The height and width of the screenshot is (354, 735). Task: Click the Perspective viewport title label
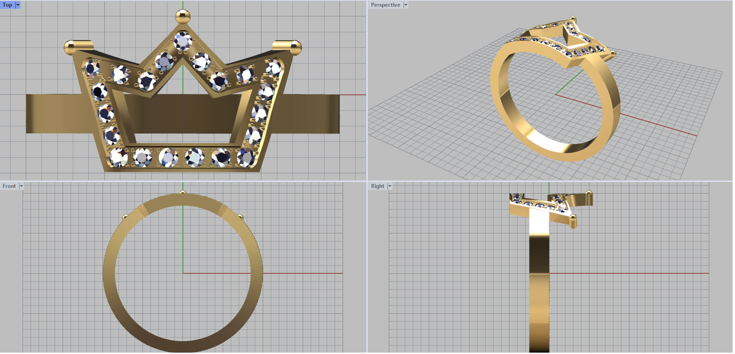point(385,5)
